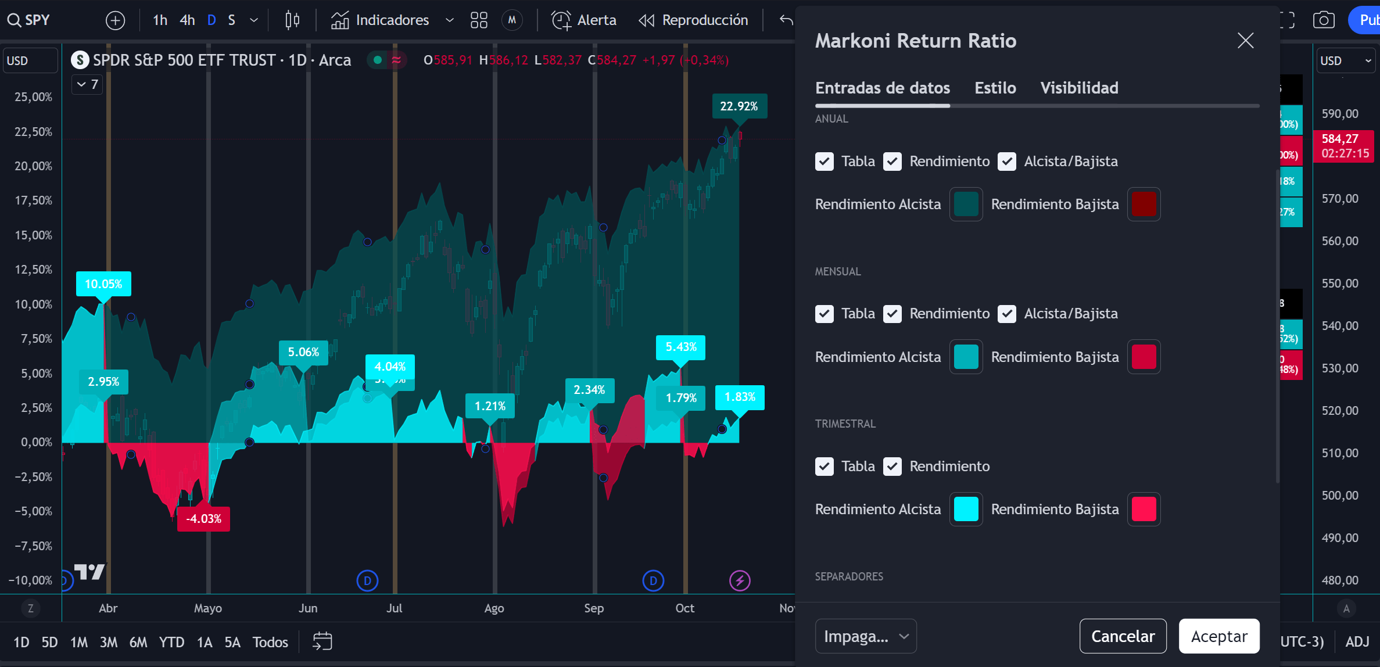
Task: Start bar Reproducción mode
Action: (x=693, y=20)
